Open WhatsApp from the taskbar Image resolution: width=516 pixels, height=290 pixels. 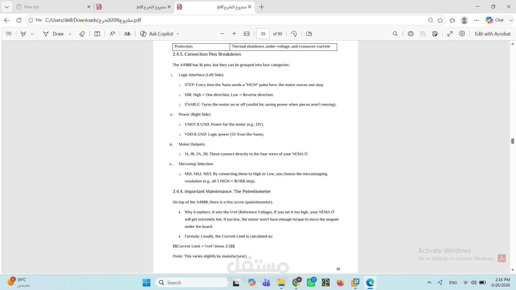[x=311, y=283]
